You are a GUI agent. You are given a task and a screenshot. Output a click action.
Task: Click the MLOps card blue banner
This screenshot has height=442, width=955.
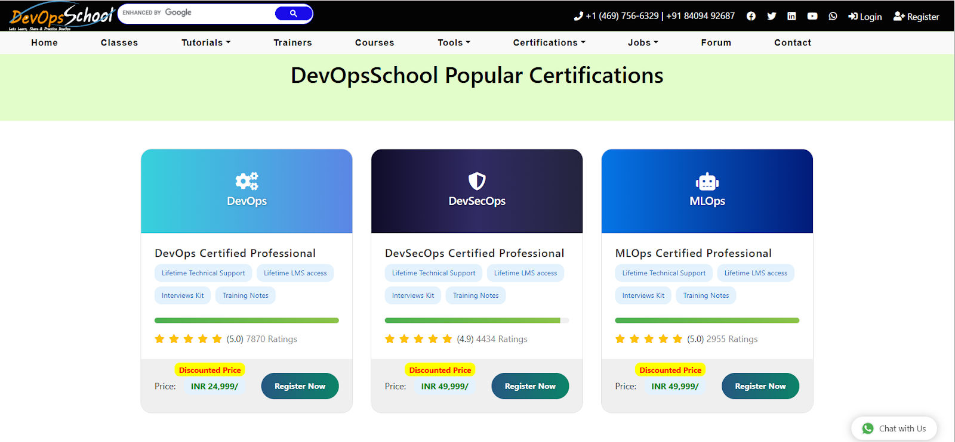point(707,191)
